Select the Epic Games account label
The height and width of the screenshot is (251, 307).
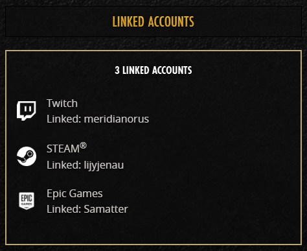74,193
